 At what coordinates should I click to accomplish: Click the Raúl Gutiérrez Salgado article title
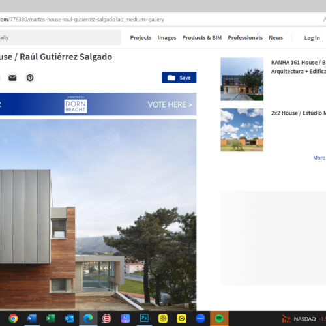pos(56,57)
